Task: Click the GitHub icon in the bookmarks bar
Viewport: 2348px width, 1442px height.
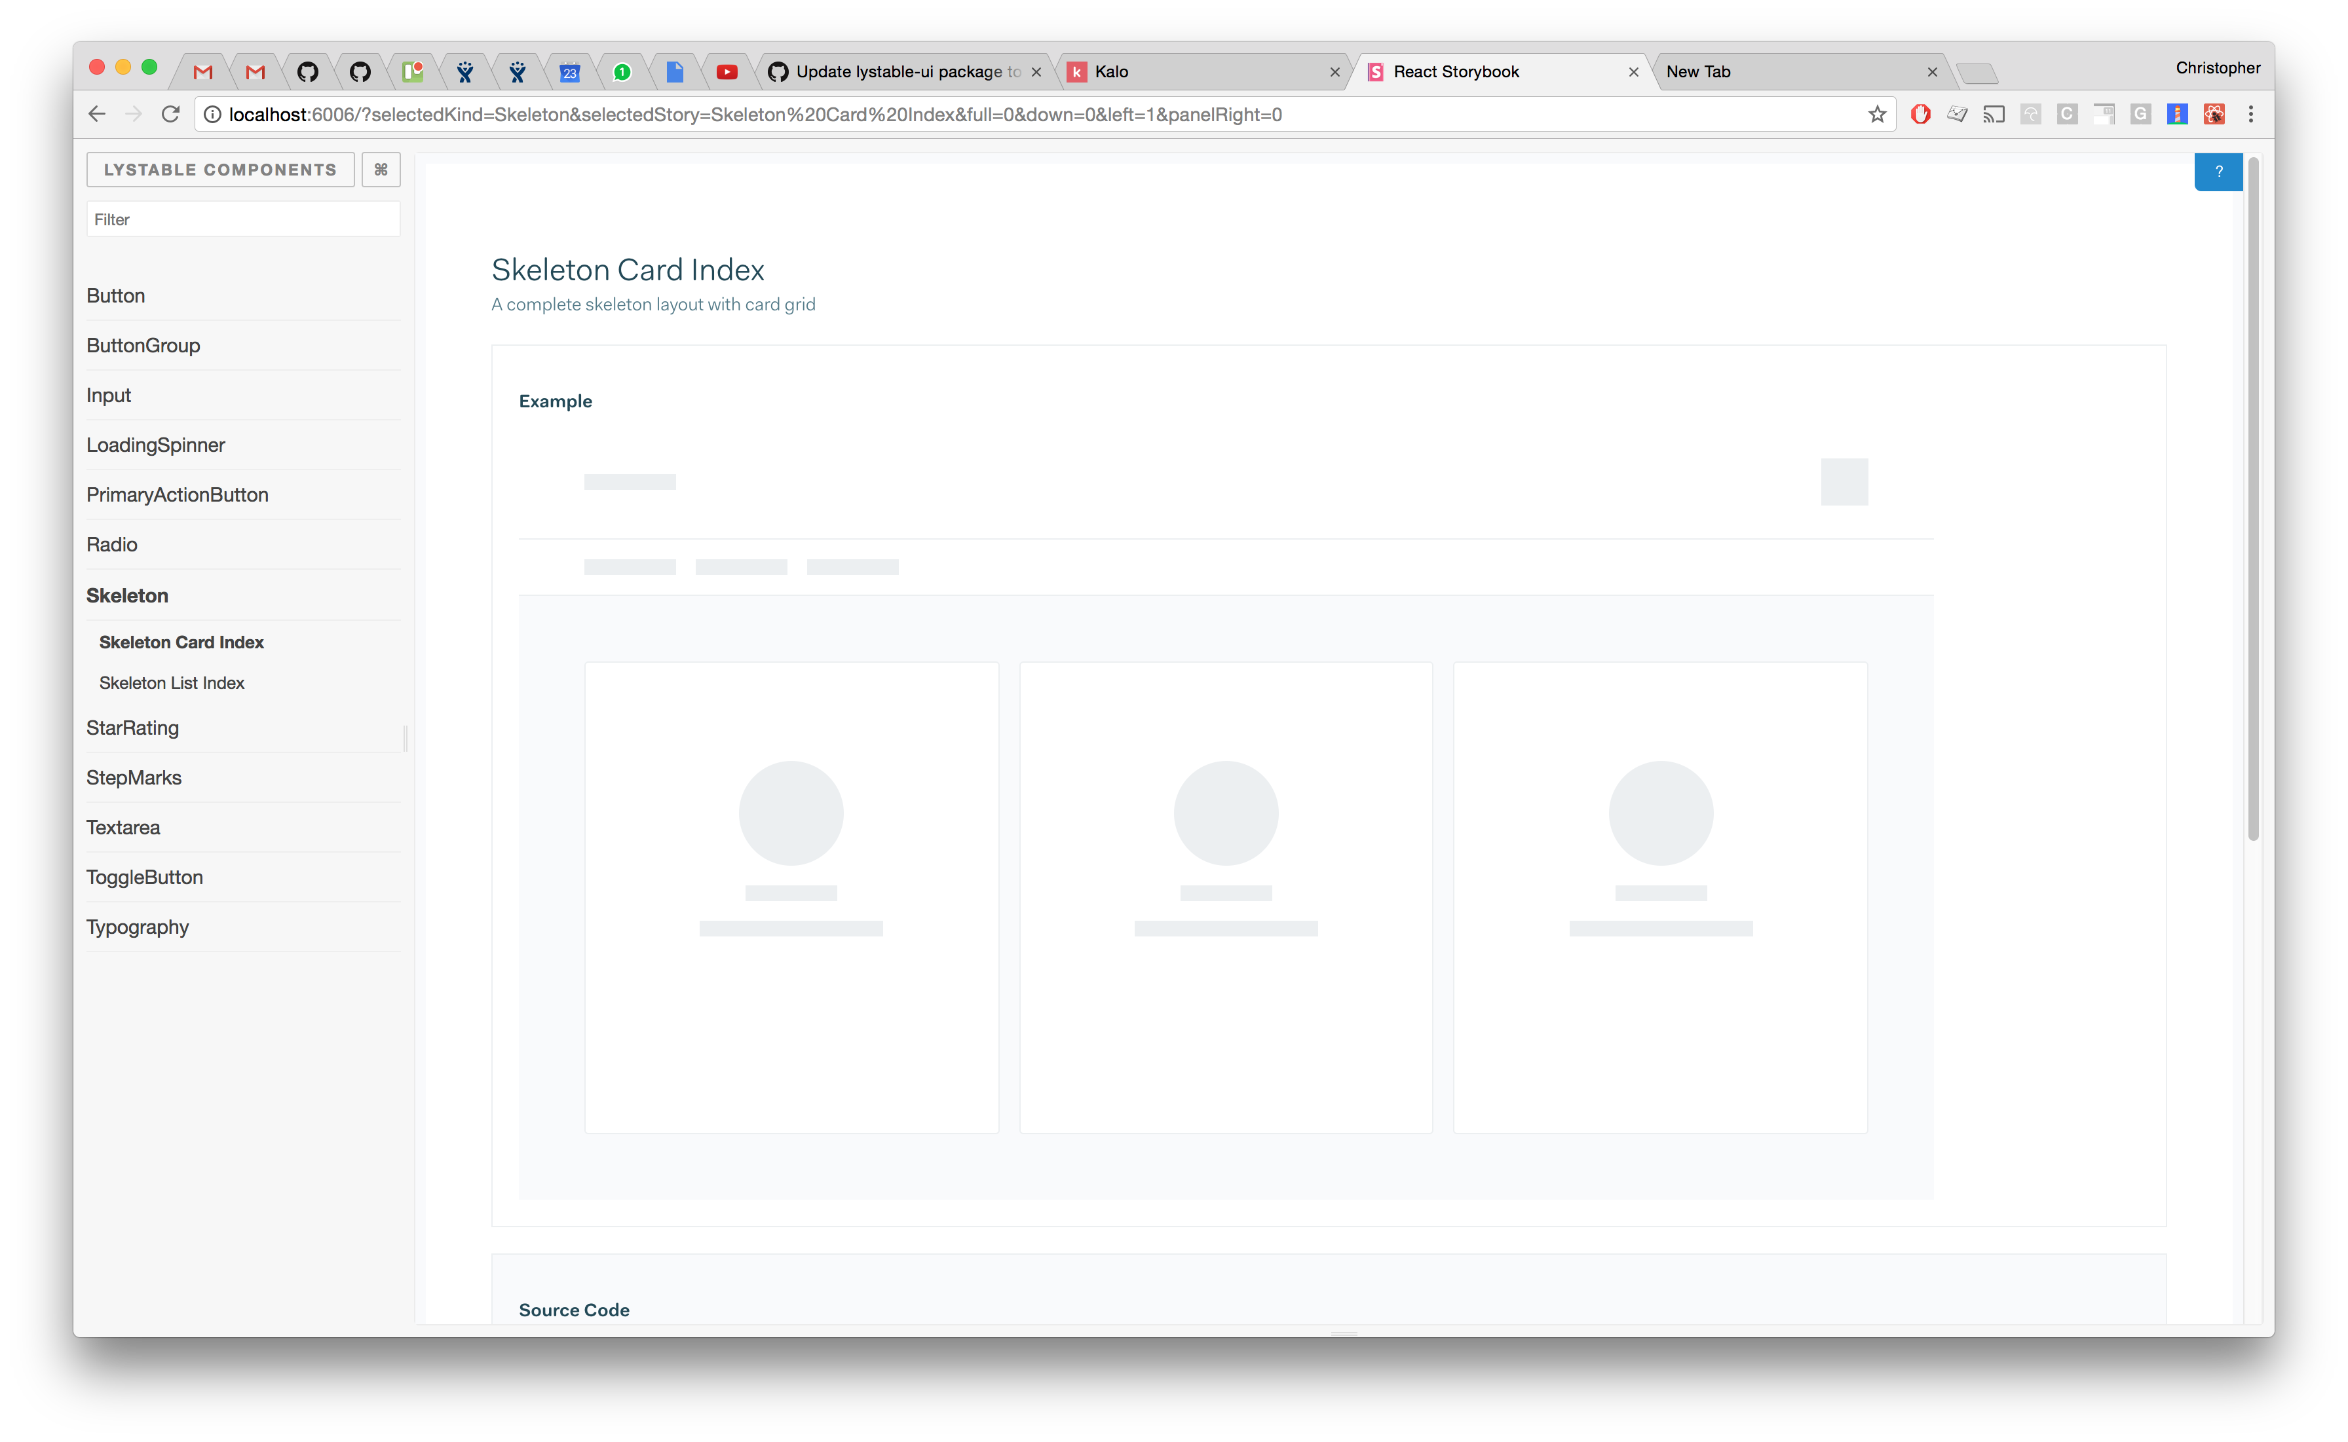Action: tap(305, 71)
